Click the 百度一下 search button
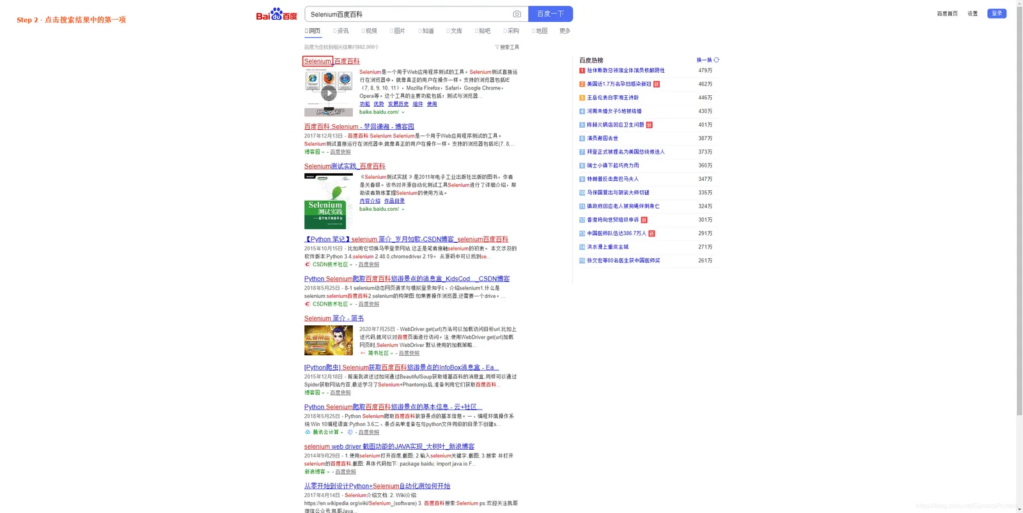 [x=551, y=14]
